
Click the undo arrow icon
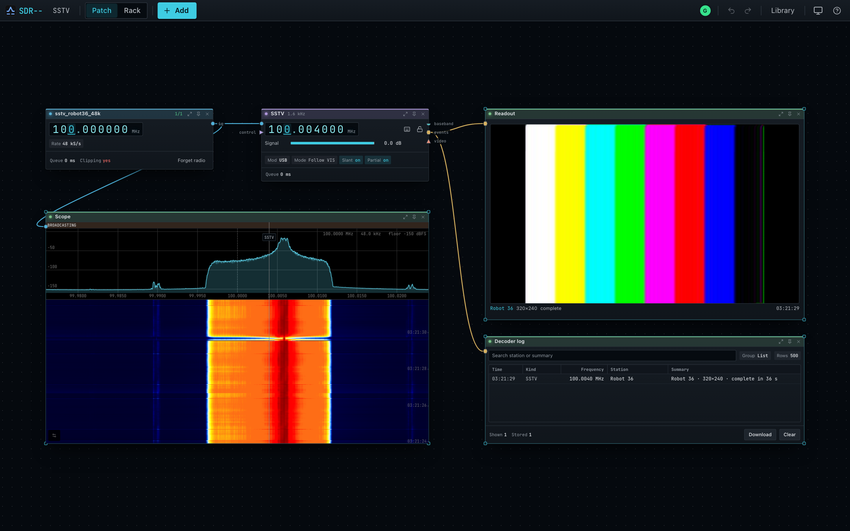pyautogui.click(x=731, y=11)
